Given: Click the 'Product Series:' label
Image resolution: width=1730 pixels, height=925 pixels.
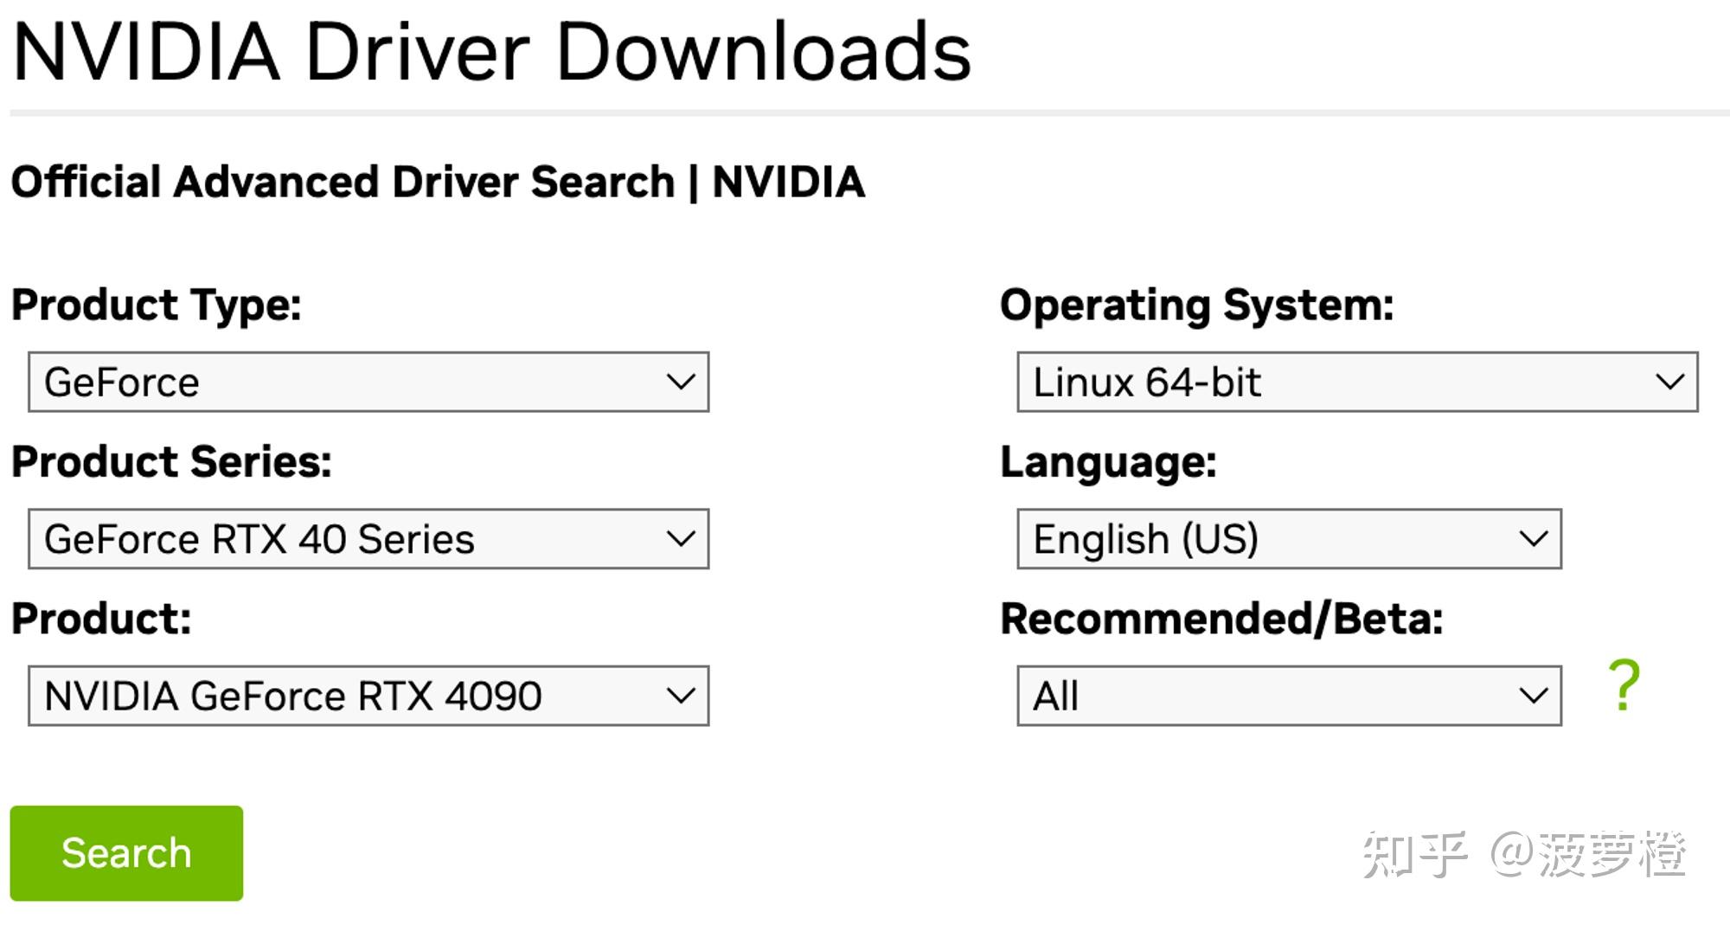Looking at the screenshot, I should (171, 461).
